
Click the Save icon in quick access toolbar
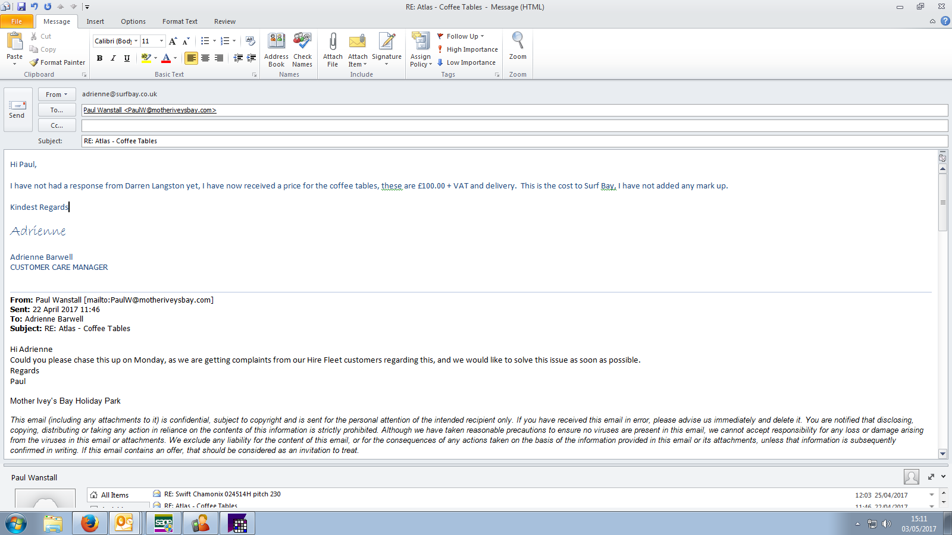click(21, 7)
